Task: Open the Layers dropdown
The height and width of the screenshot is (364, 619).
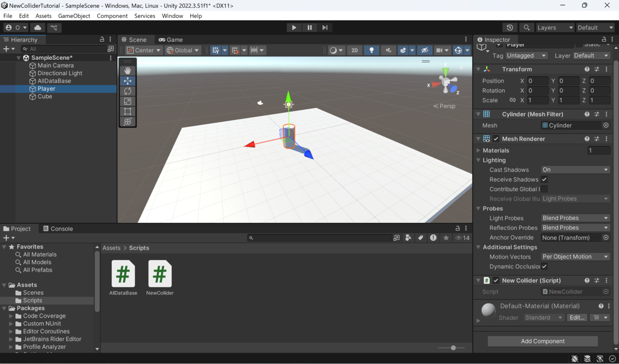Action: [x=555, y=27]
